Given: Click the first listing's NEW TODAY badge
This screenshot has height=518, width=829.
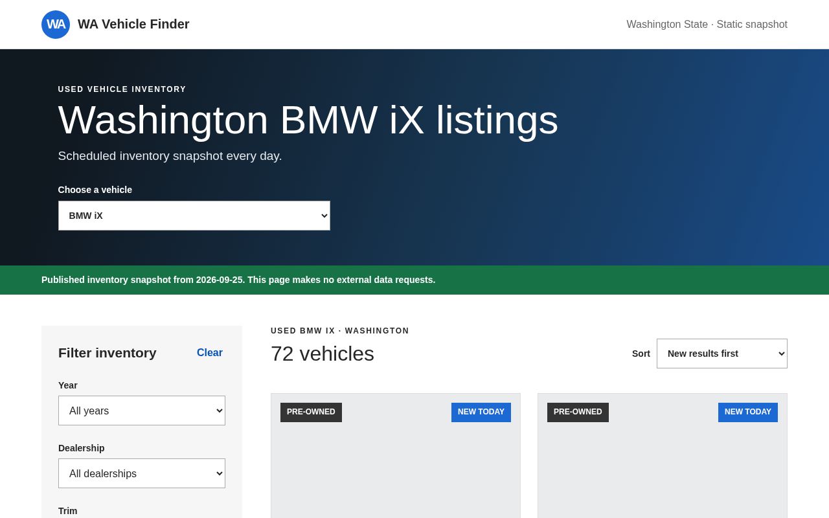Looking at the screenshot, I should click(481, 412).
